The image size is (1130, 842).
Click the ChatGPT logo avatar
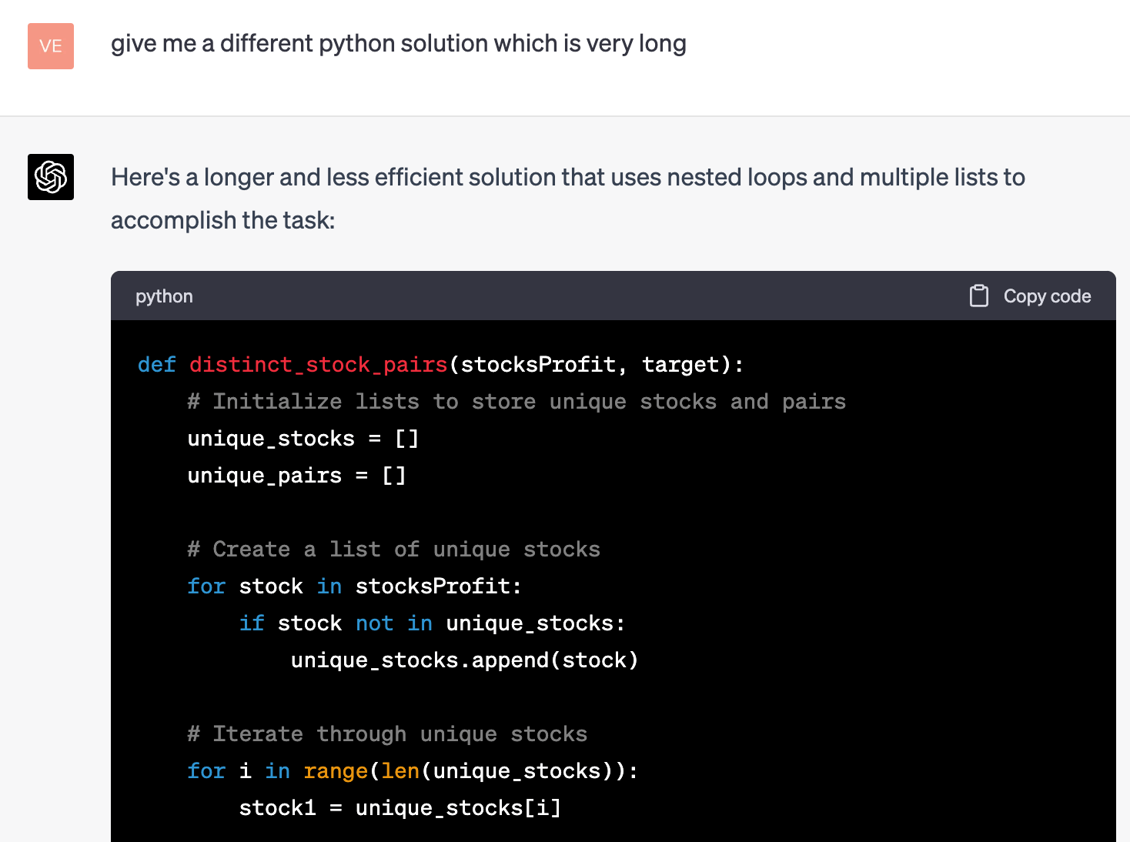(x=51, y=177)
